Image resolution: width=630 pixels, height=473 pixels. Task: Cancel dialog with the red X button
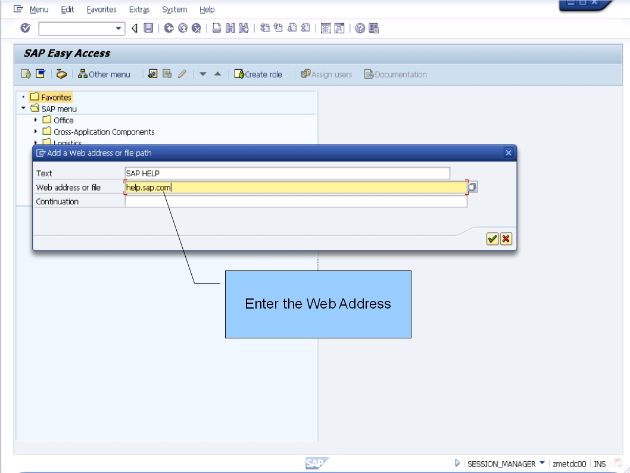[x=506, y=239]
